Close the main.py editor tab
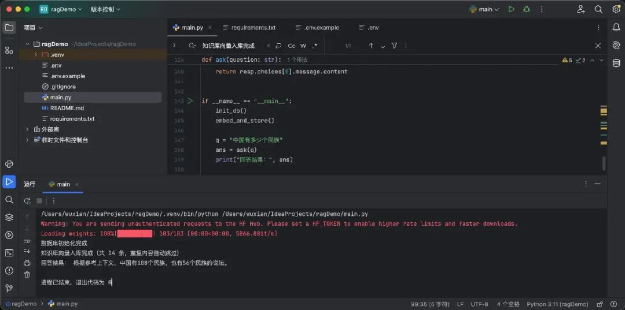Viewport: 625px width, 310px height. 210,28
